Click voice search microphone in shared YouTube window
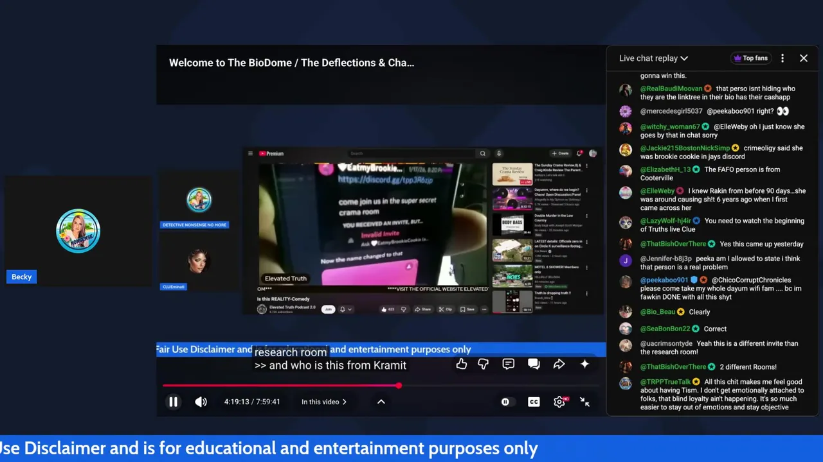Image resolution: width=823 pixels, height=462 pixels. (498, 153)
